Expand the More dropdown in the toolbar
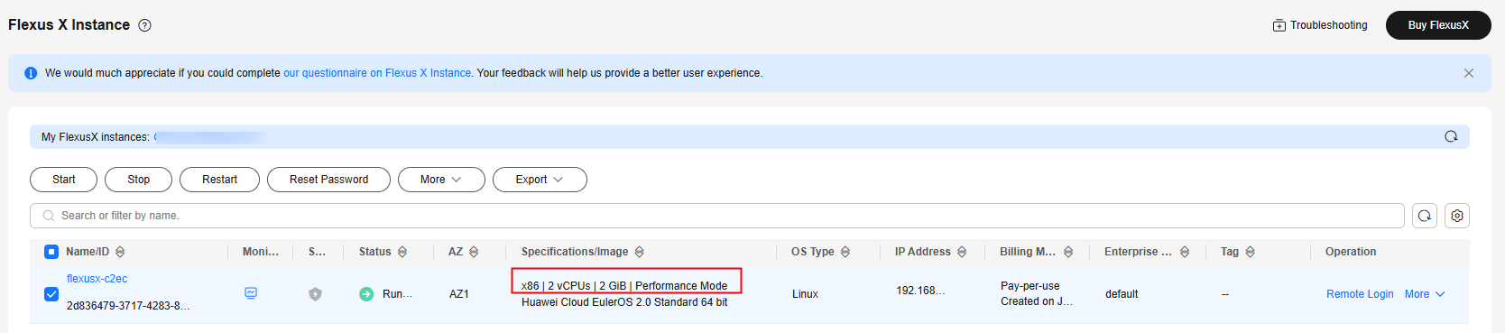The image size is (1505, 333). [x=441, y=180]
